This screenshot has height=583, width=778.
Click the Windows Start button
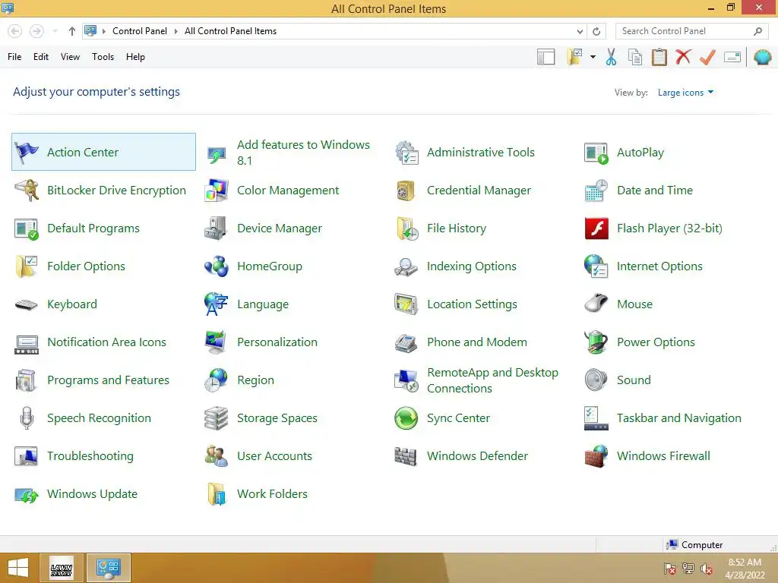pos(18,568)
